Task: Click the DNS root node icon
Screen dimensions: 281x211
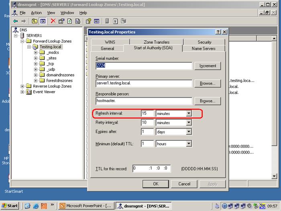Action: pyautogui.click(x=16, y=30)
